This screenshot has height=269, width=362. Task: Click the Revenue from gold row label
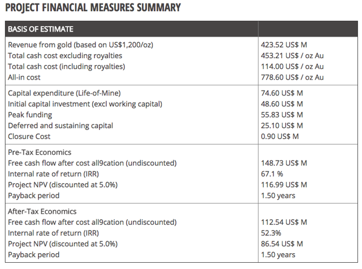80,45
